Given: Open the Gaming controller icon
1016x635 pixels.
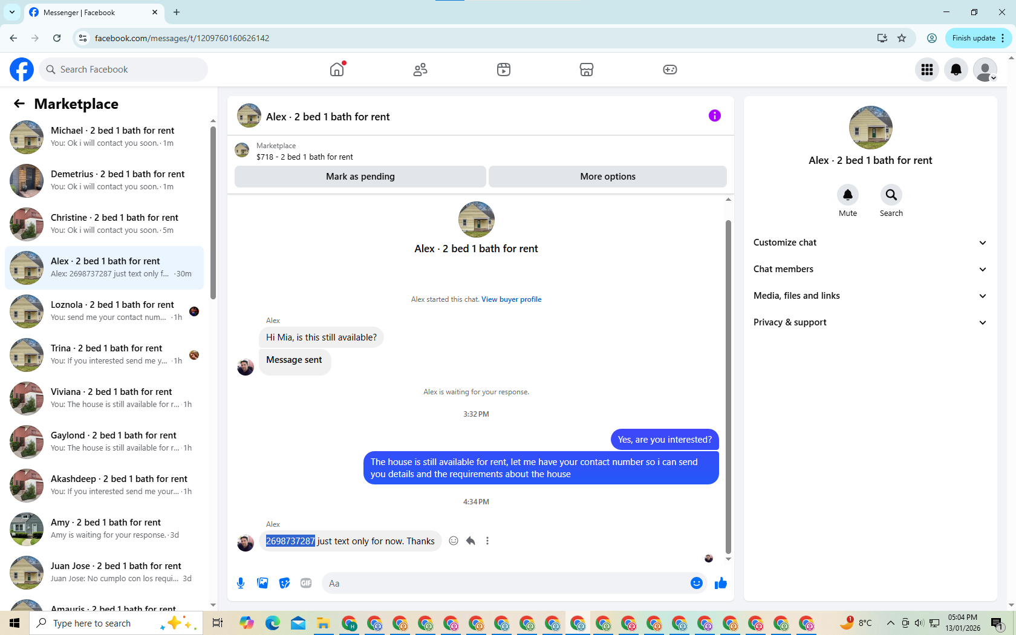Looking at the screenshot, I should 670,70.
